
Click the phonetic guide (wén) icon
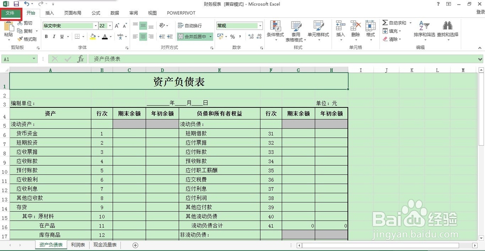click(120, 36)
